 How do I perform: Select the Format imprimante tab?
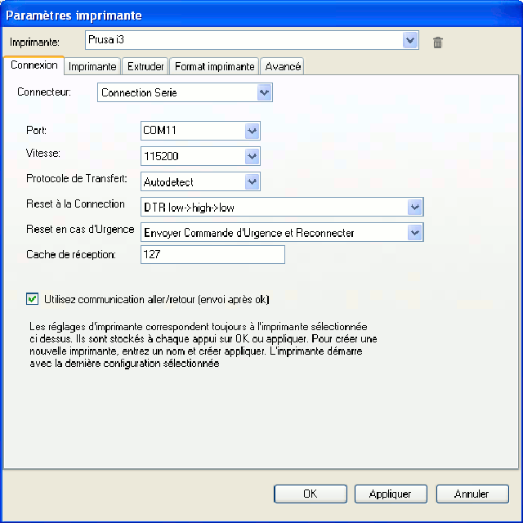(x=215, y=67)
